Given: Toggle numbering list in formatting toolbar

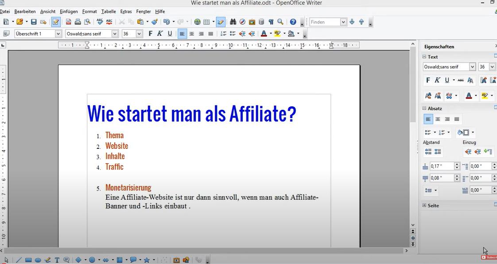Looking at the screenshot, I should 223,34.
